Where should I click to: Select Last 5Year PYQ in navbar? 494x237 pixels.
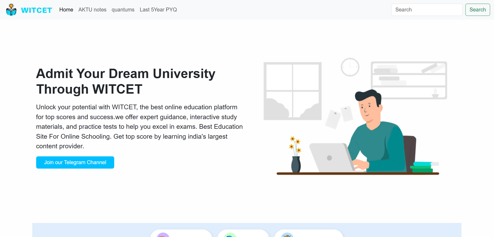click(158, 10)
